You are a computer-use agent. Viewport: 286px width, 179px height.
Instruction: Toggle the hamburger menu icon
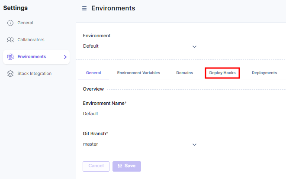pos(84,8)
